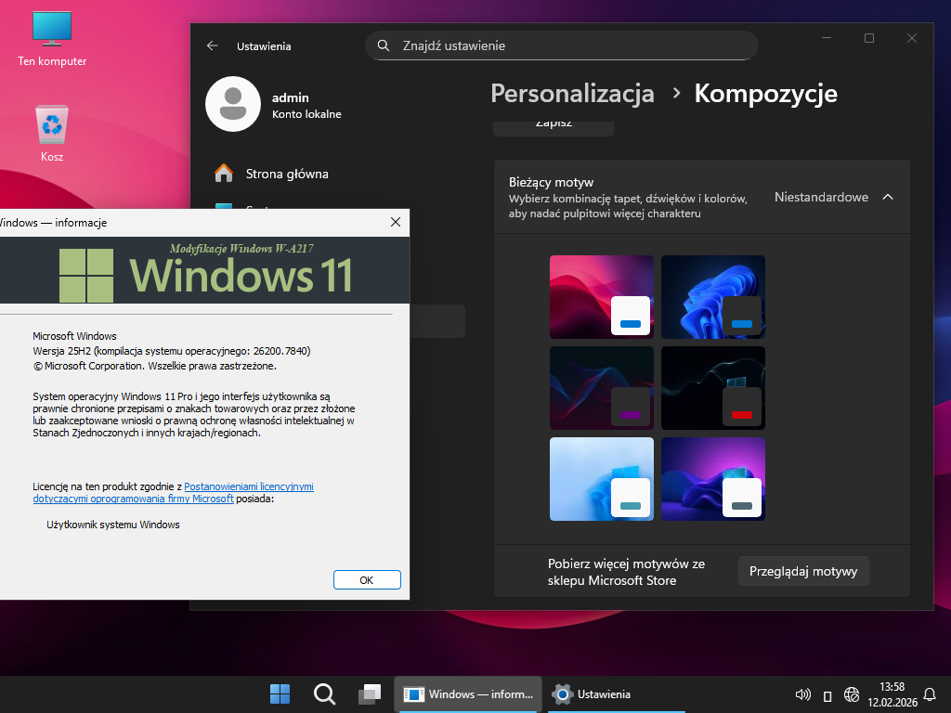
Task: Click the Windows Start button
Action: (280, 694)
